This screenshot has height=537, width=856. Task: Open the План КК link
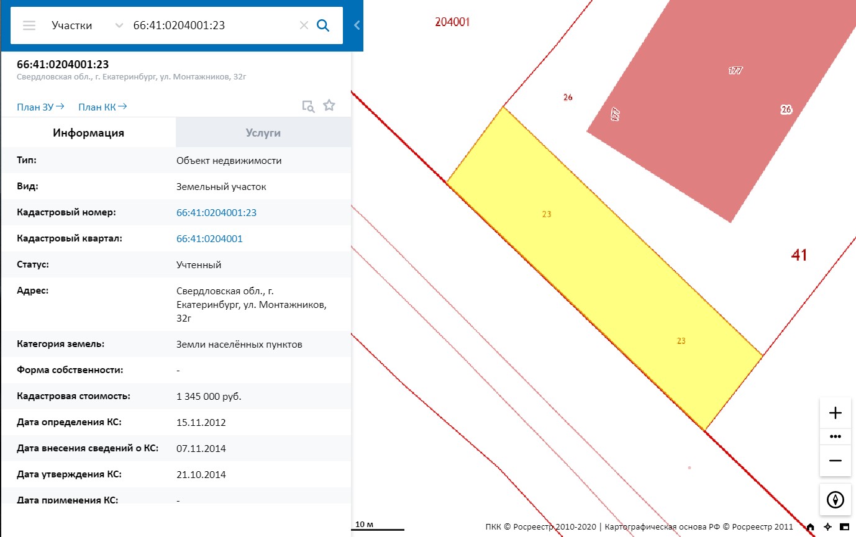(102, 107)
